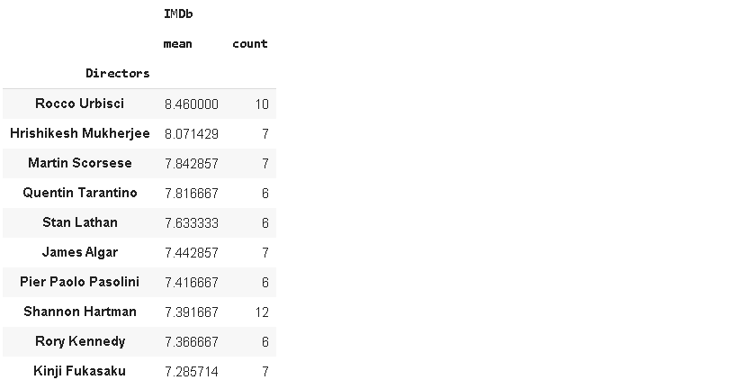Click the Kinji Fukasaku row label

pos(80,371)
